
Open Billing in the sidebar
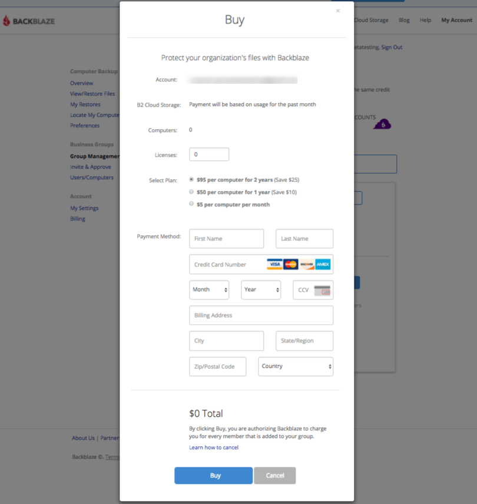[x=78, y=219]
